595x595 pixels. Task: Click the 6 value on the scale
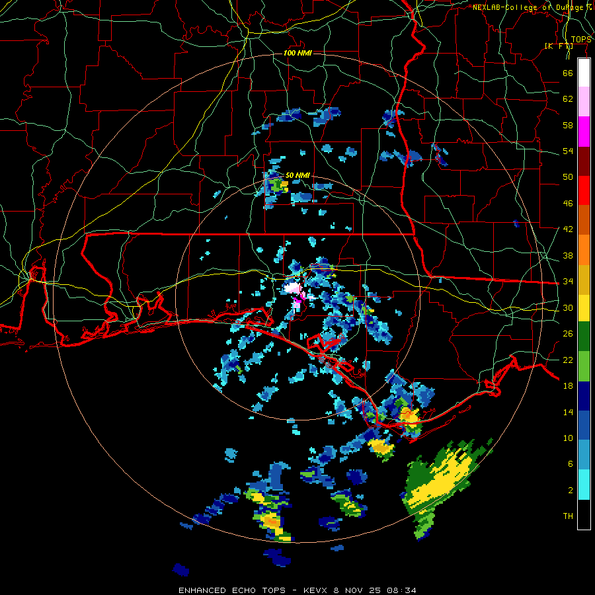(x=571, y=464)
